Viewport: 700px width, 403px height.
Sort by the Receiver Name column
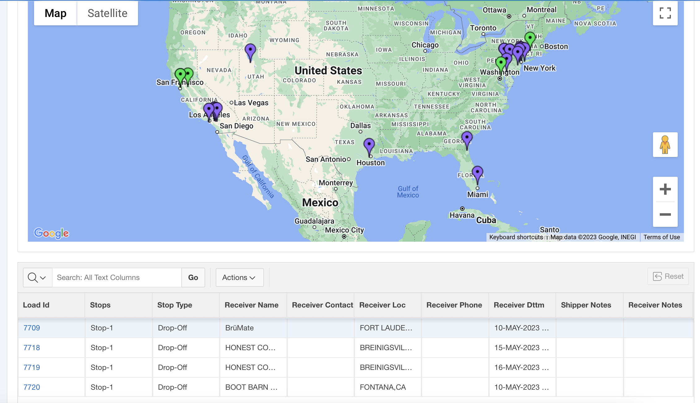(x=252, y=305)
